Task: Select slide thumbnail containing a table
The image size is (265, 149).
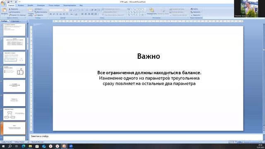Action: click(14, 44)
